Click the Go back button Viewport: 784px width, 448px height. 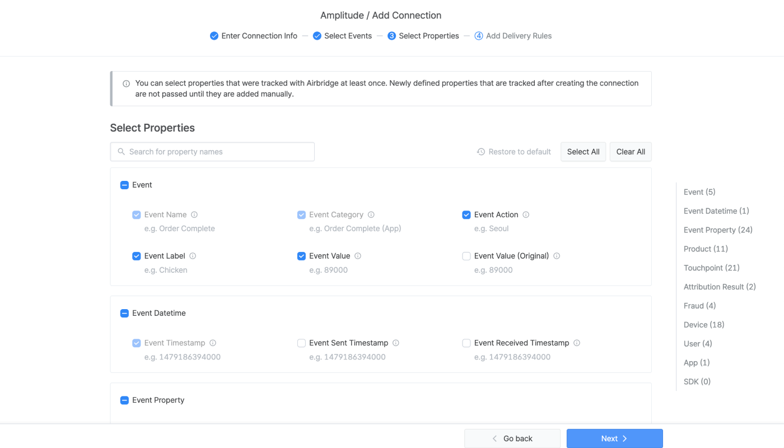[x=512, y=438]
